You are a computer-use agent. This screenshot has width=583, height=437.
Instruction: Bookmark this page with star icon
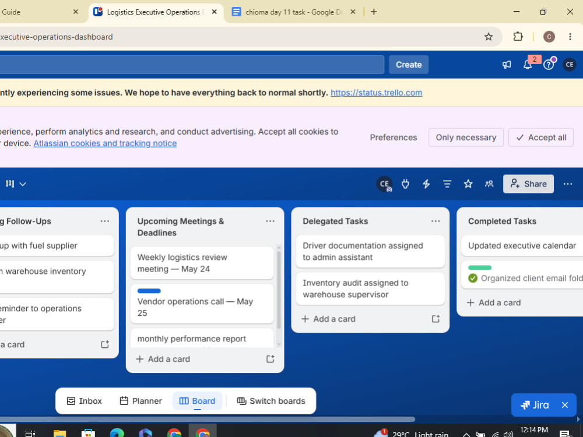click(x=489, y=37)
